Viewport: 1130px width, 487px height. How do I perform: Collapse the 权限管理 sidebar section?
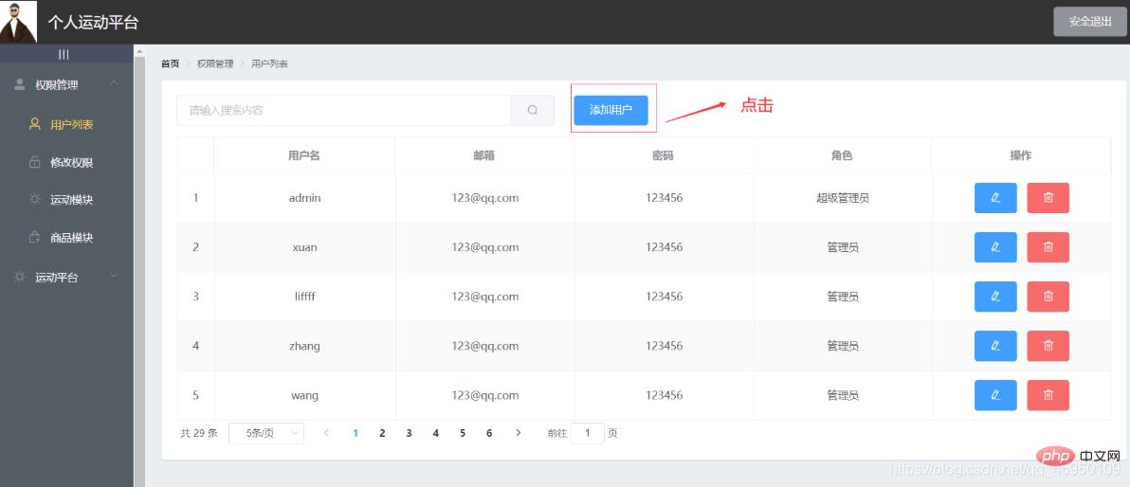point(64,85)
